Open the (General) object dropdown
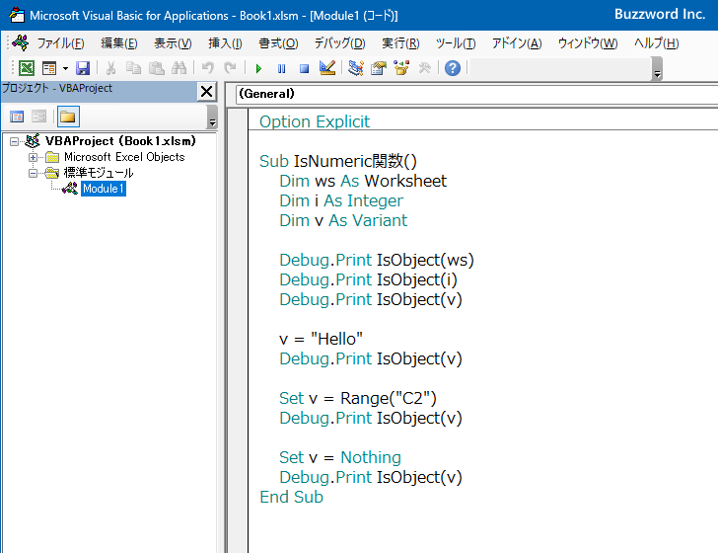718x553 pixels. tap(476, 94)
